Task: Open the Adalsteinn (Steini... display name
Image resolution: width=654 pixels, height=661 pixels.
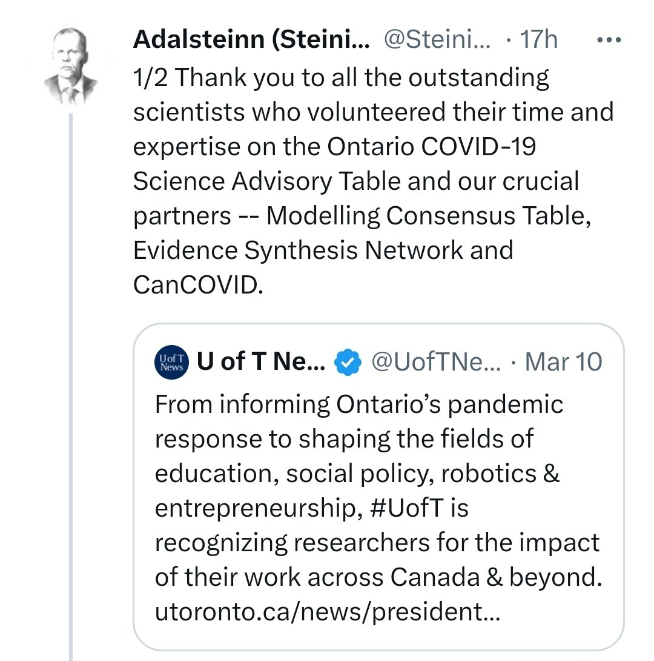Action: coord(251,39)
